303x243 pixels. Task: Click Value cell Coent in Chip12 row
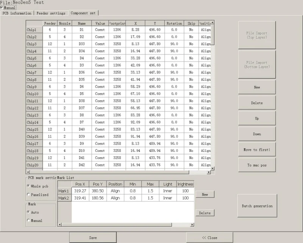click(100, 108)
